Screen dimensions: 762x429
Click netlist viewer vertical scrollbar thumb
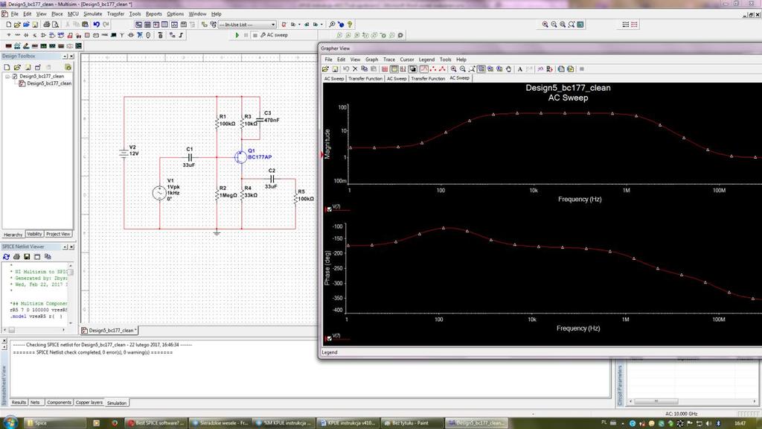coord(71,273)
